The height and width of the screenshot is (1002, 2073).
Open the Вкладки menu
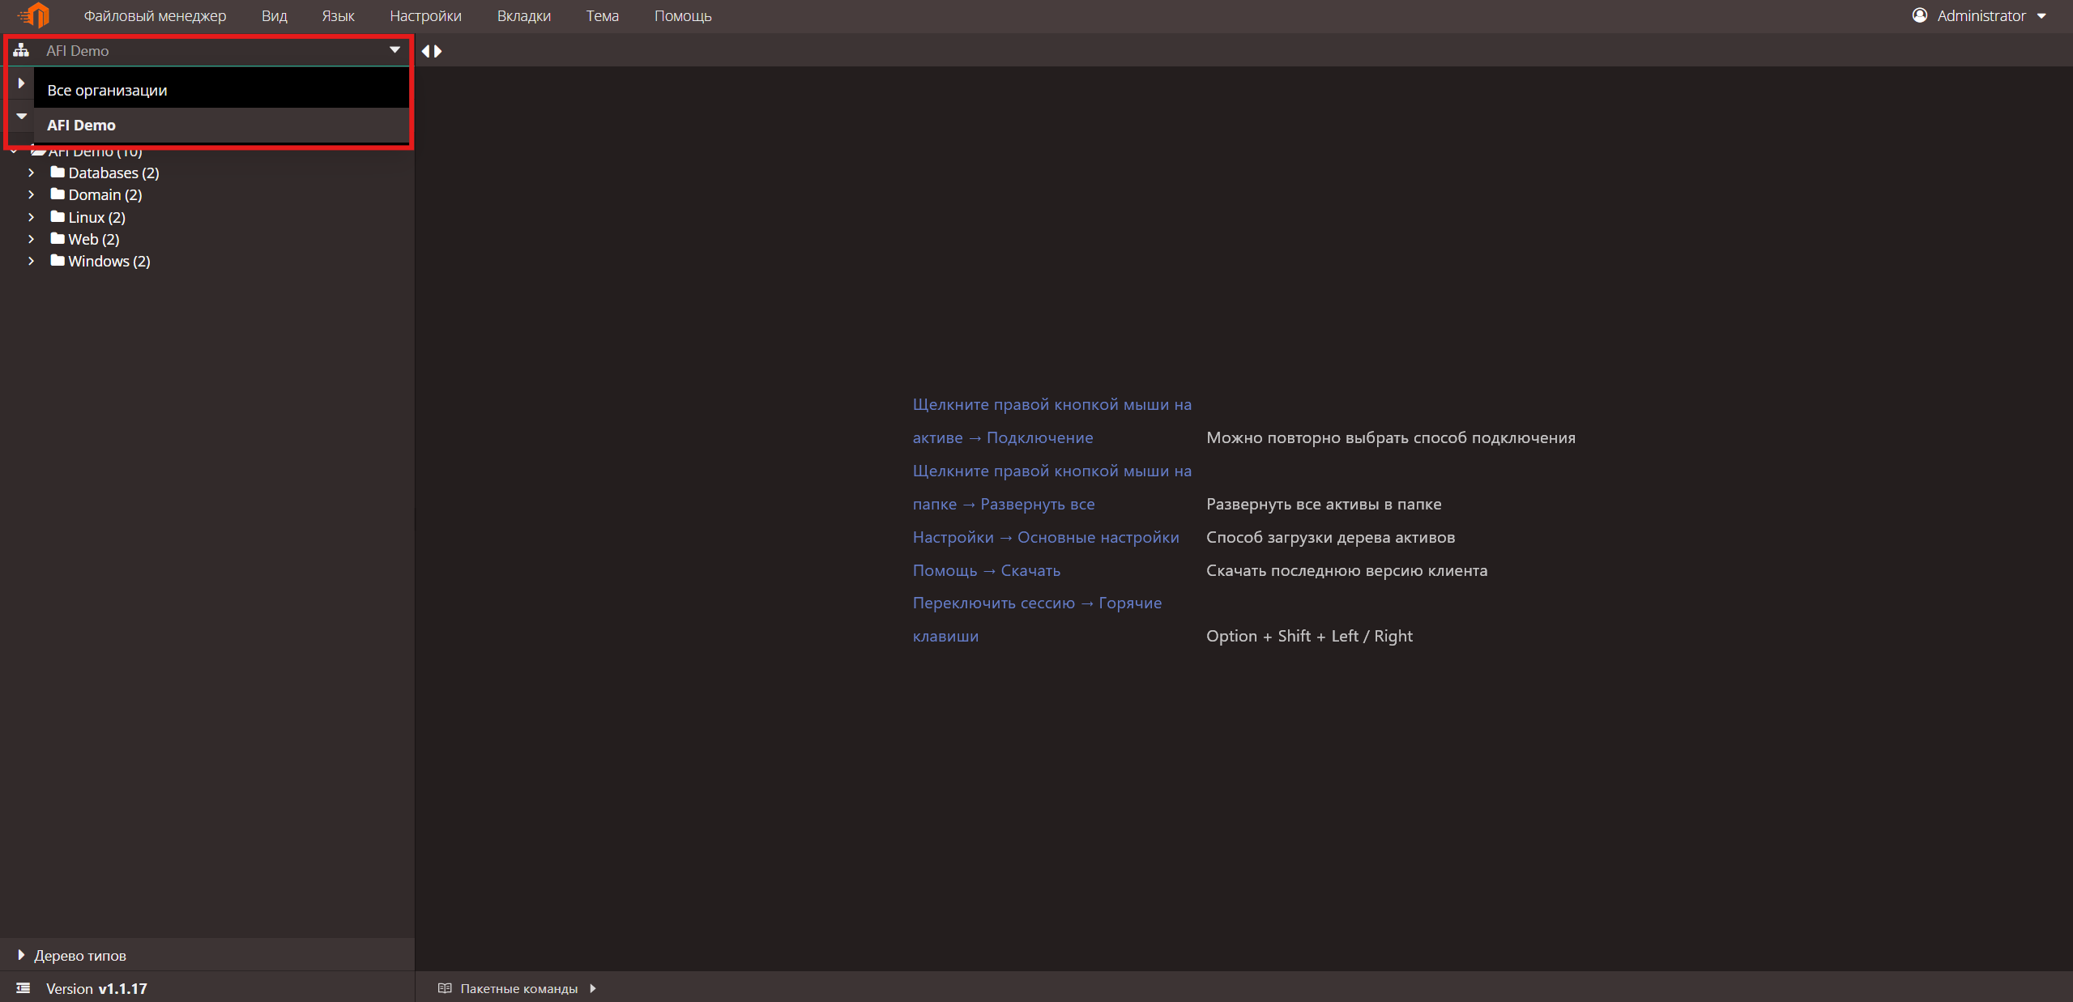tap(523, 16)
